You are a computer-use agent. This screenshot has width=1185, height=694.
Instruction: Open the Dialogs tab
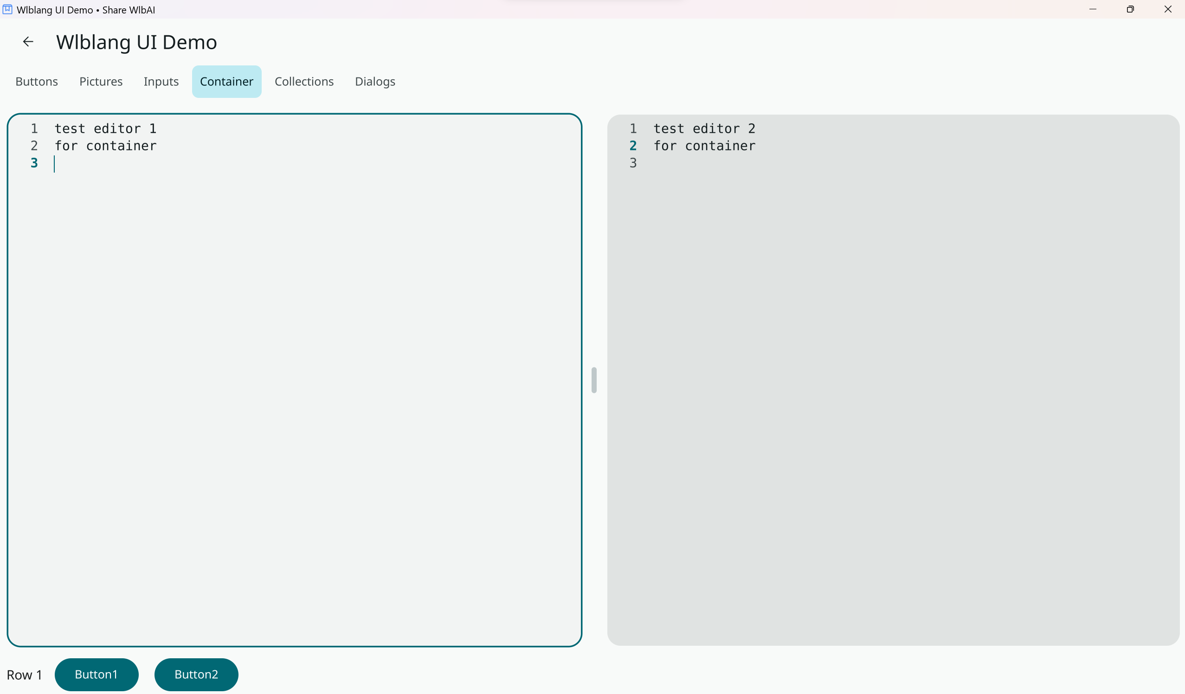[375, 81]
